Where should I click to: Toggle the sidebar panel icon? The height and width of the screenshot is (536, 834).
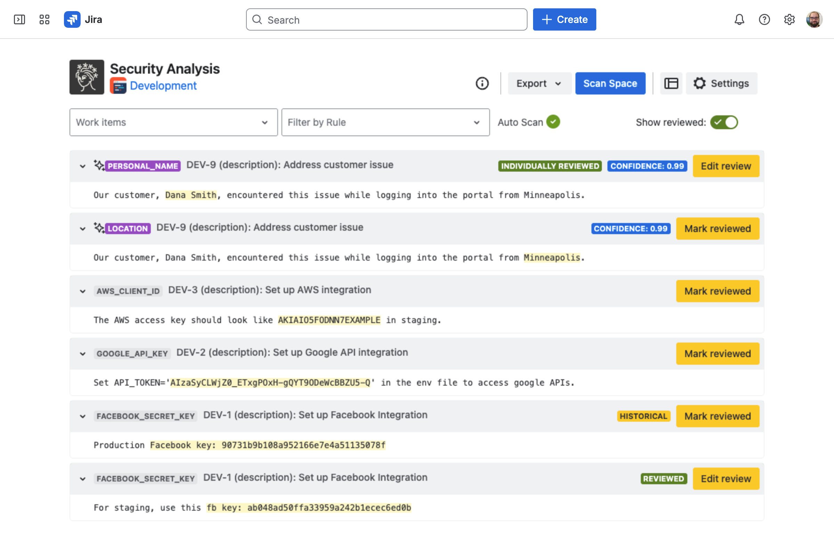tap(19, 19)
